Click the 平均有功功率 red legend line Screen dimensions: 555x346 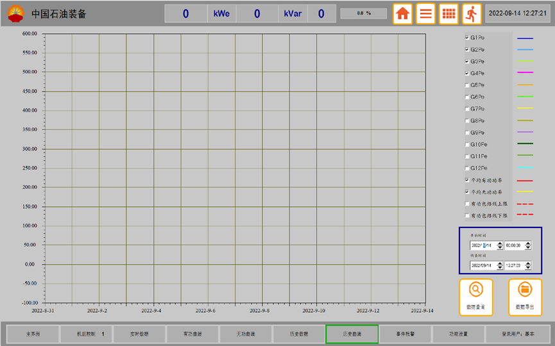(525, 181)
